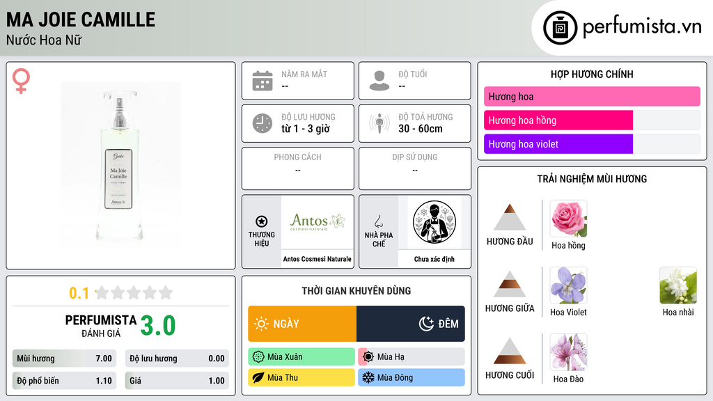This screenshot has width=713, height=401.
Task: Click the Trải Nghiệm Mùi Hương heading
Action: (592, 179)
